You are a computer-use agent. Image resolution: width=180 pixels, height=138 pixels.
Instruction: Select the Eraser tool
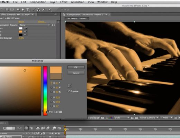pos(43,10)
